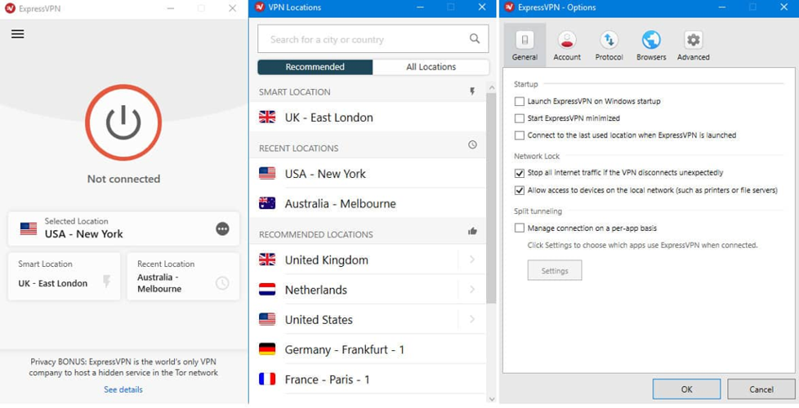Enable Launch ExpressVPN on Windows startup
The image size is (799, 408).
[x=520, y=101]
